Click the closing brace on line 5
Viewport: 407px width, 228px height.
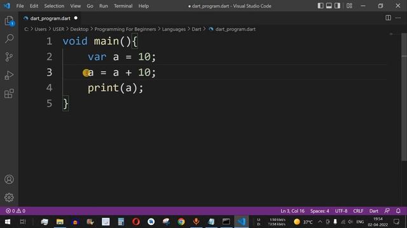(66, 104)
